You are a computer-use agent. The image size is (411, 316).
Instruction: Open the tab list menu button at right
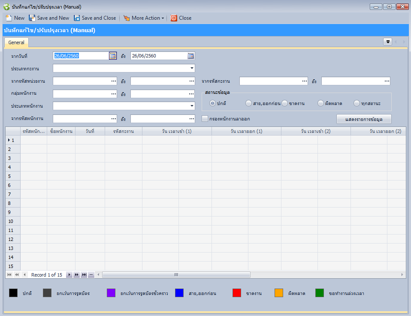pyautogui.click(x=387, y=42)
